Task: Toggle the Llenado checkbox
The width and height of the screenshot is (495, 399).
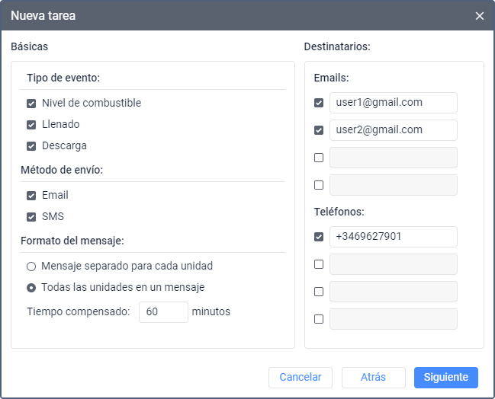Action: point(31,124)
